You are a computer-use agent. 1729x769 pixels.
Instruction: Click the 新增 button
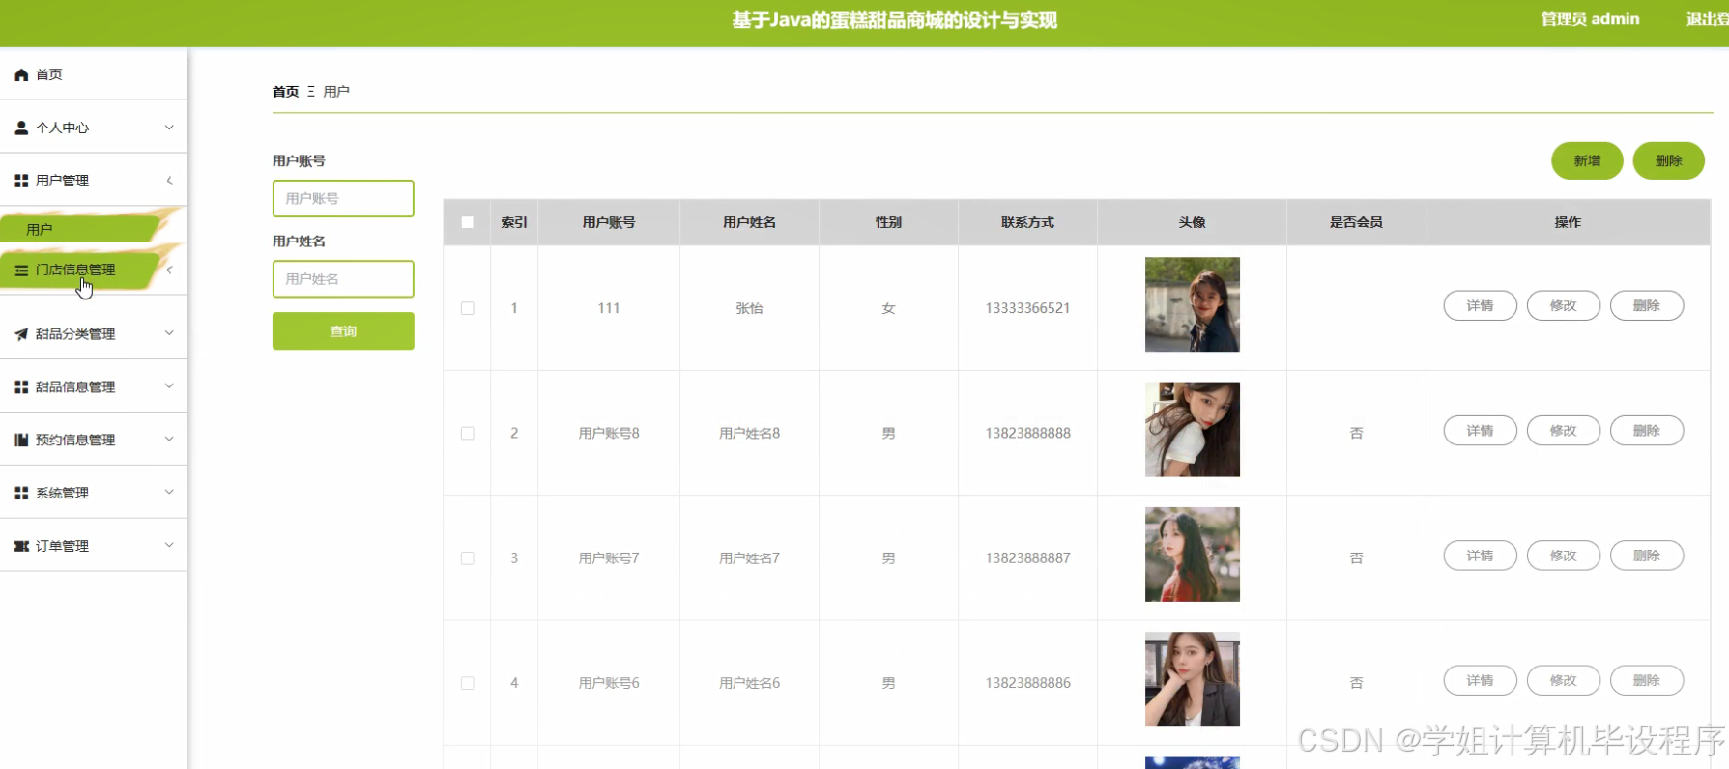[x=1587, y=160]
